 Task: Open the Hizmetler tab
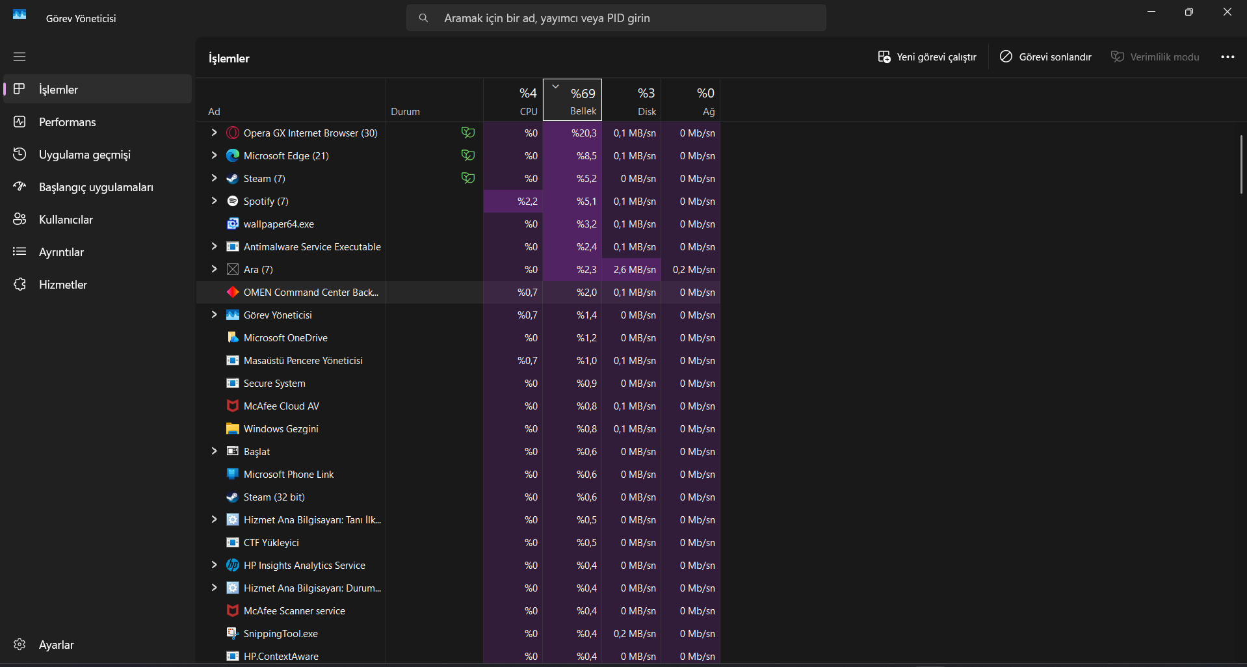[98, 284]
